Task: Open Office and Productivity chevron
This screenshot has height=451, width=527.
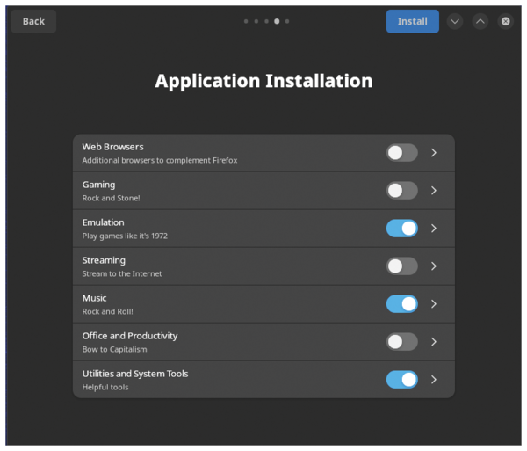Action: pyautogui.click(x=434, y=342)
